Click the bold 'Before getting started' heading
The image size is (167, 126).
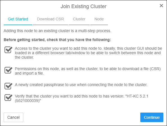pyautogui.click(x=57, y=40)
